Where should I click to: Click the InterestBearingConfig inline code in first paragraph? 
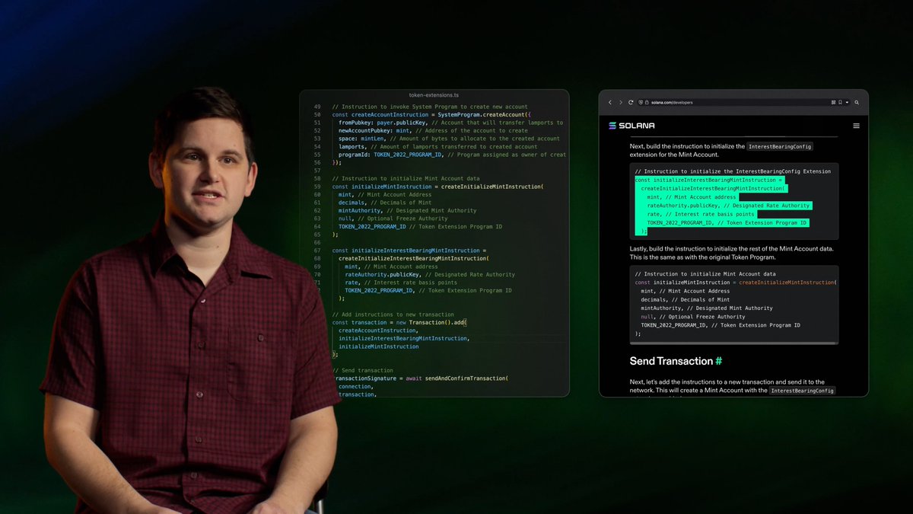point(780,146)
